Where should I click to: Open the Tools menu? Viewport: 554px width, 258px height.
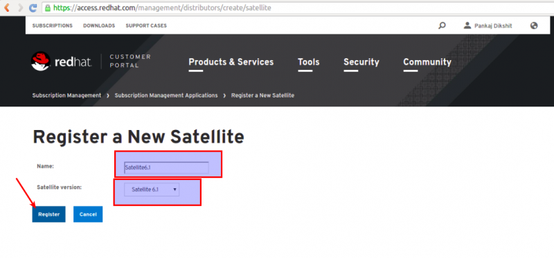308,62
